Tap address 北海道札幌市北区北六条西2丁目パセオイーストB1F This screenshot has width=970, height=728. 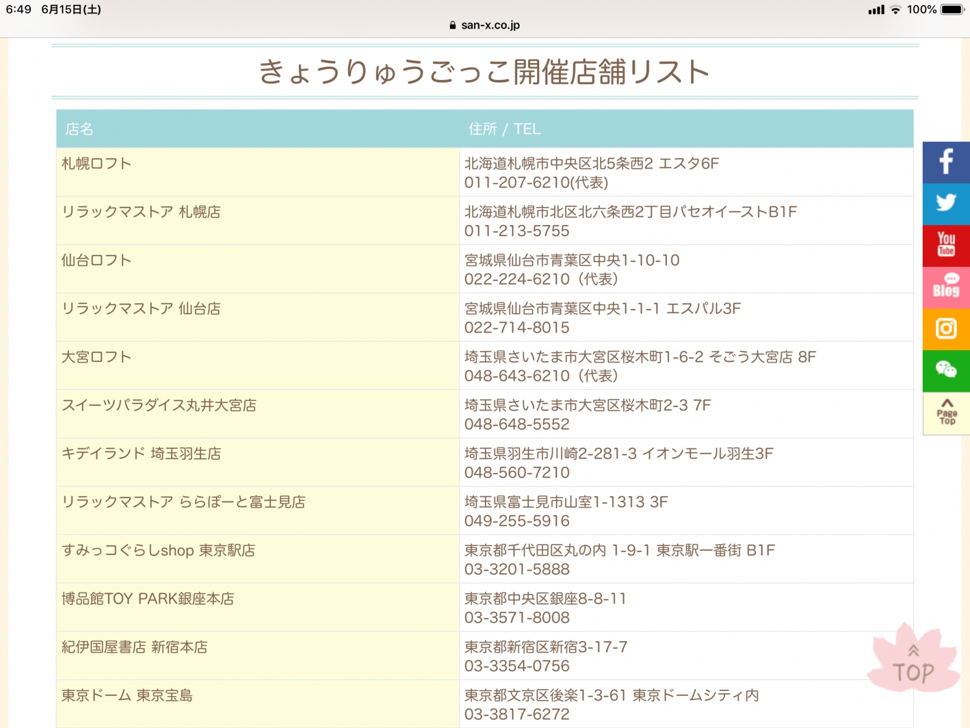coord(630,212)
